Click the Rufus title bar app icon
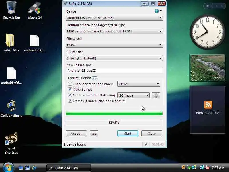Image resolution: width=229 pixels, height=172 pixels. pos(65,3)
